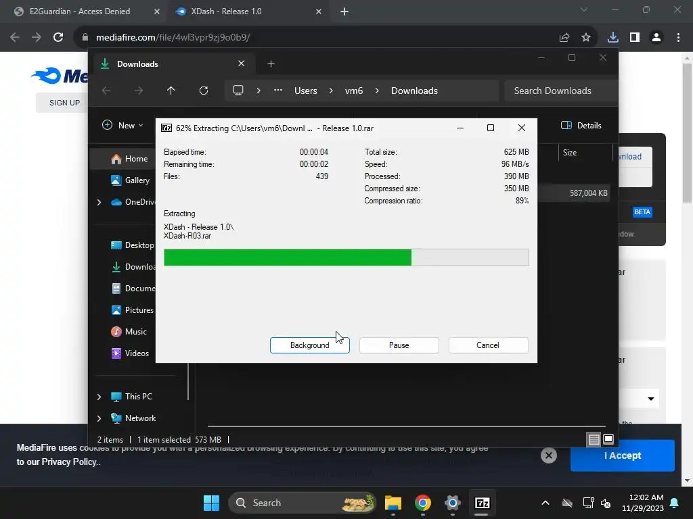Switch to large thumbnails view in Explorer
The width and height of the screenshot is (693, 519).
click(608, 439)
